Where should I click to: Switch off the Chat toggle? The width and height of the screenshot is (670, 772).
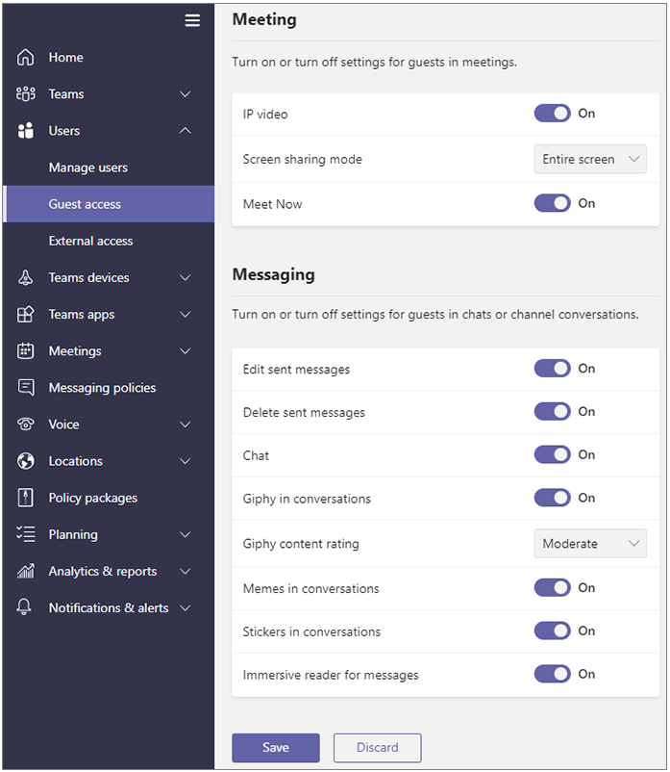coord(553,454)
